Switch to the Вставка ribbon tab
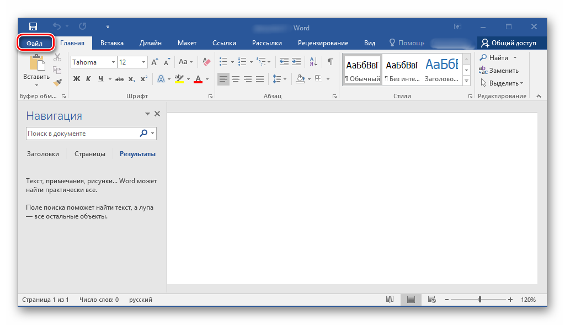The height and width of the screenshot is (325, 565). 112,43
